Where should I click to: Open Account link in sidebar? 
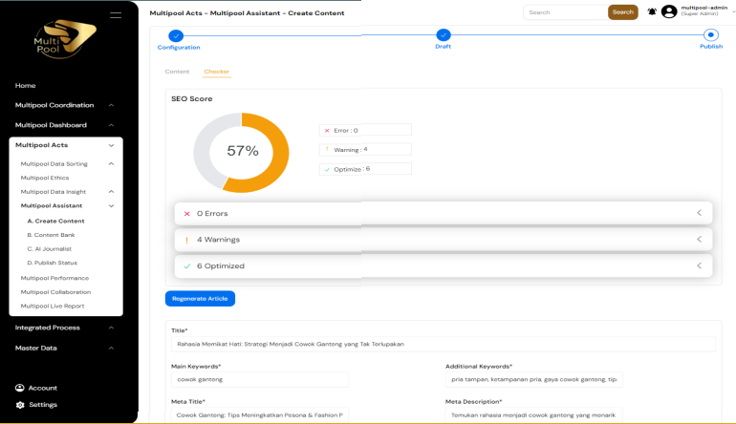(x=43, y=388)
